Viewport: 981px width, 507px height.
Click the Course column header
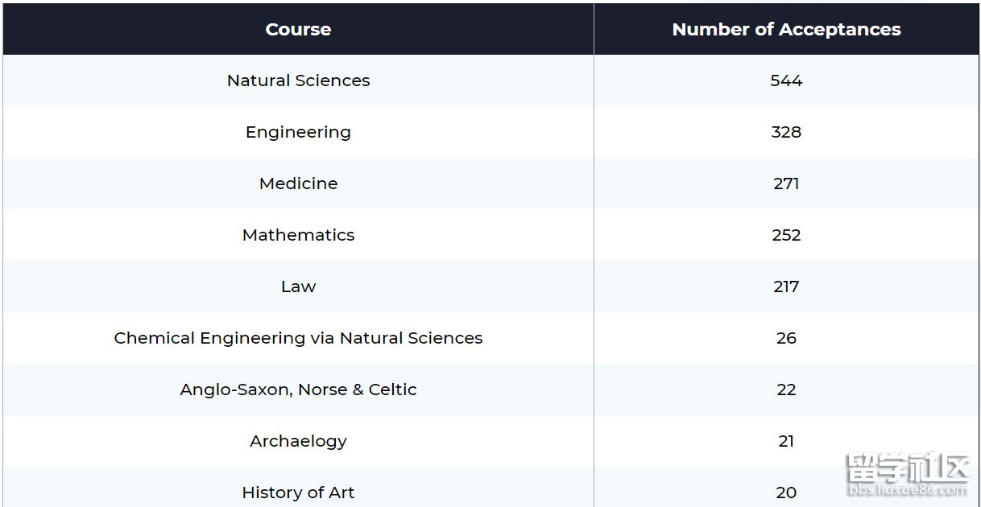click(298, 30)
